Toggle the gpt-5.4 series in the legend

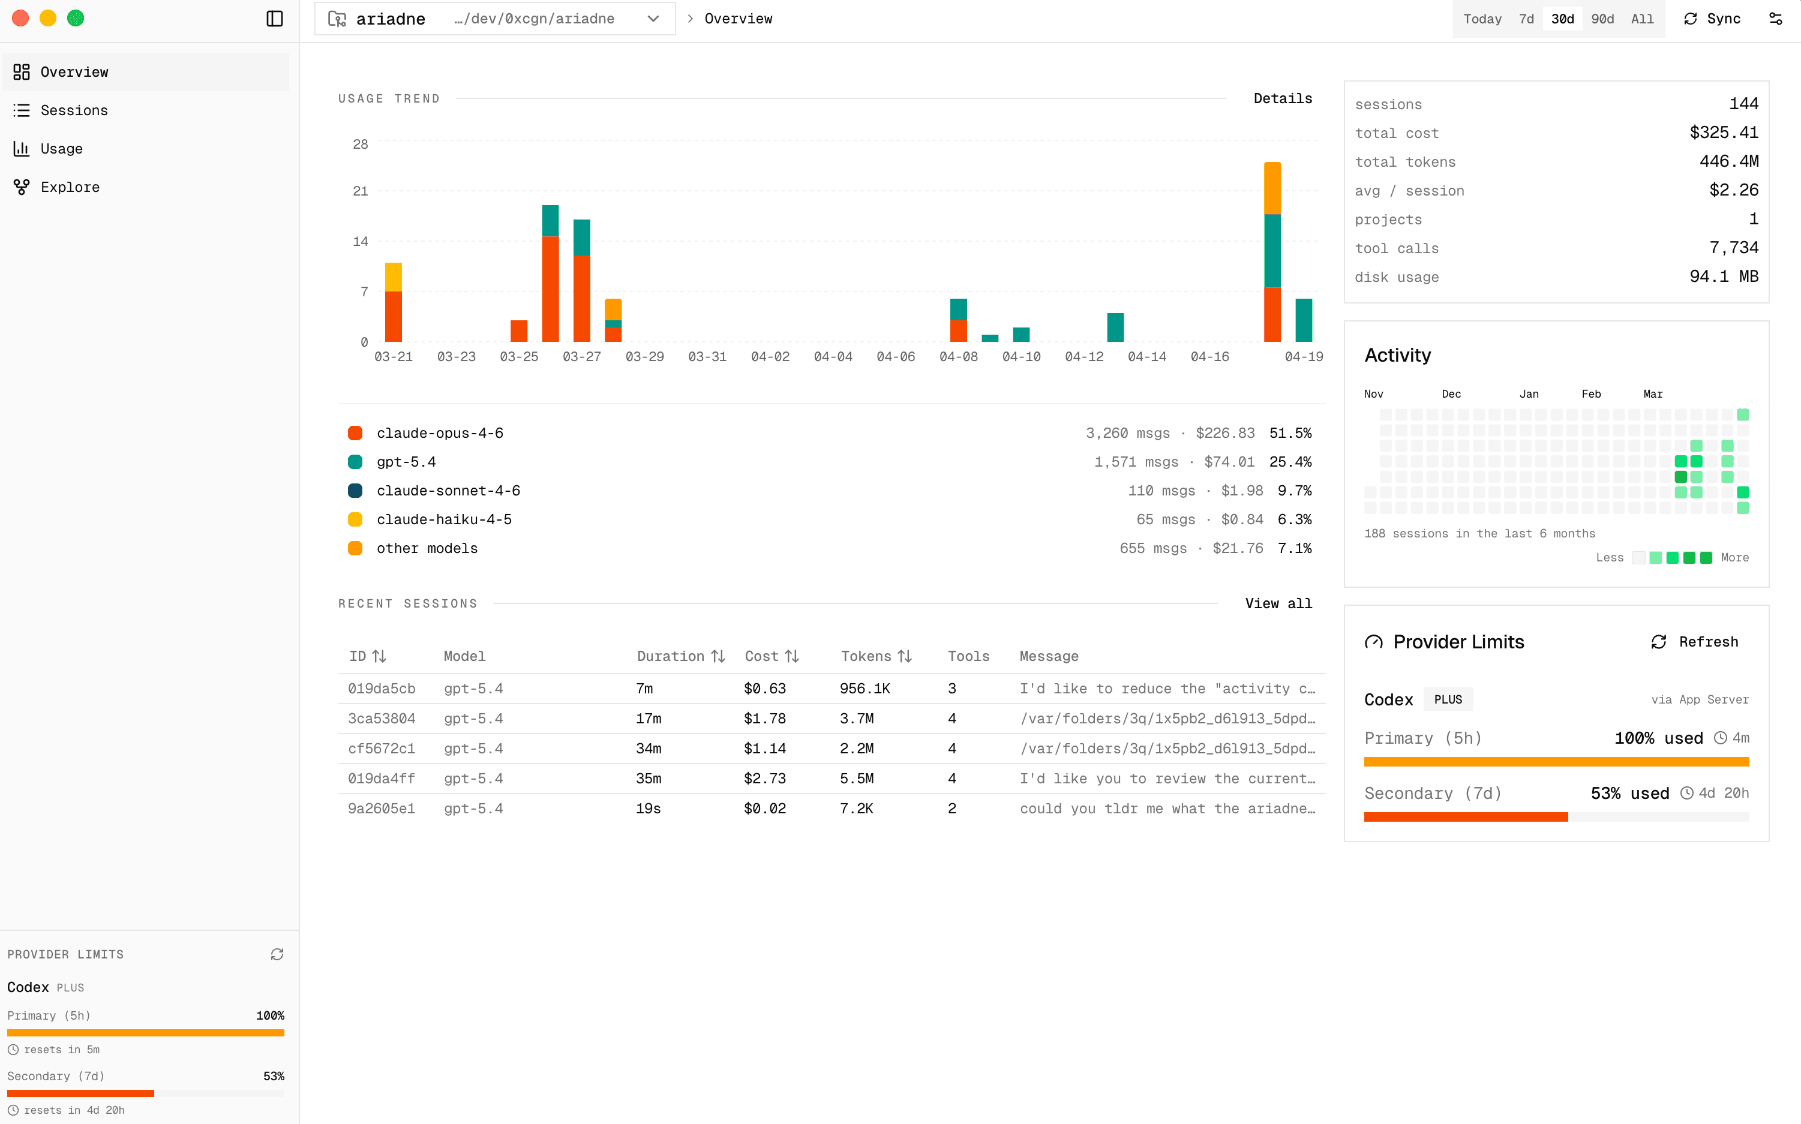[x=355, y=462]
